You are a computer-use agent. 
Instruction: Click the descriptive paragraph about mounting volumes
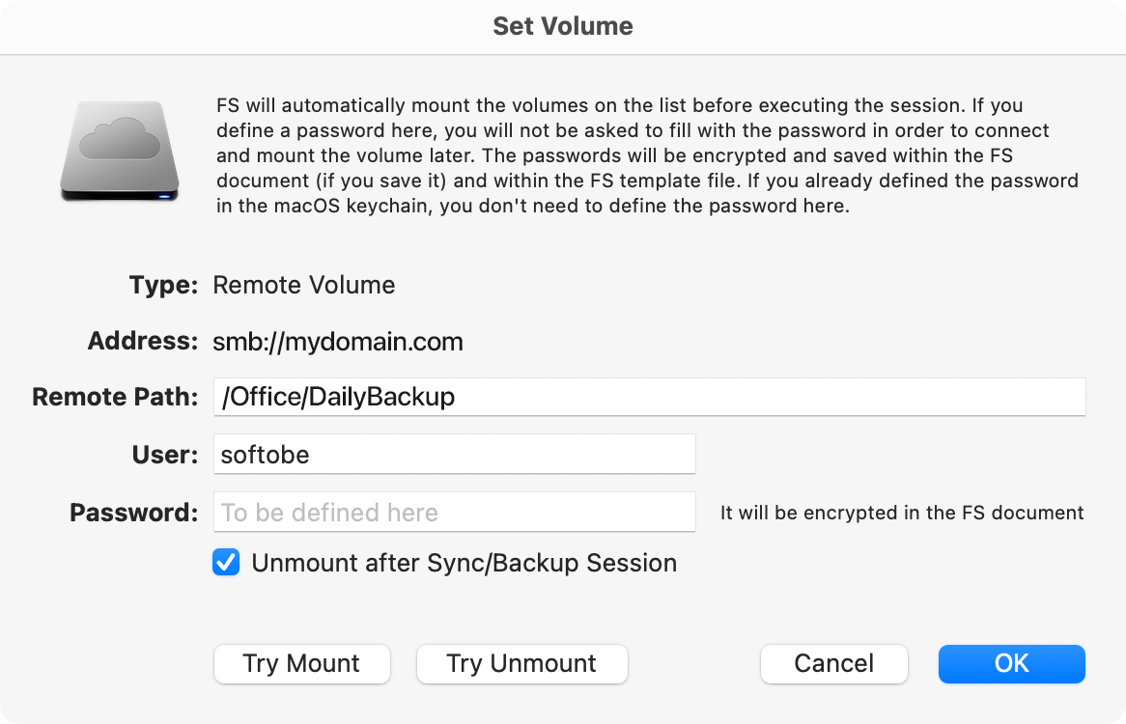[647, 155]
